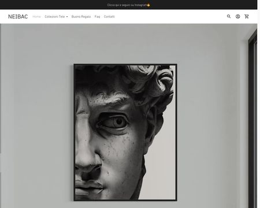Viewport: 260px width, 208px height.
Task: Go to the Home menu item
Action: (x=36, y=17)
